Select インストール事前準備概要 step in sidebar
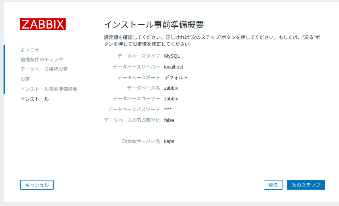This screenshot has width=339, height=206. click(x=49, y=89)
